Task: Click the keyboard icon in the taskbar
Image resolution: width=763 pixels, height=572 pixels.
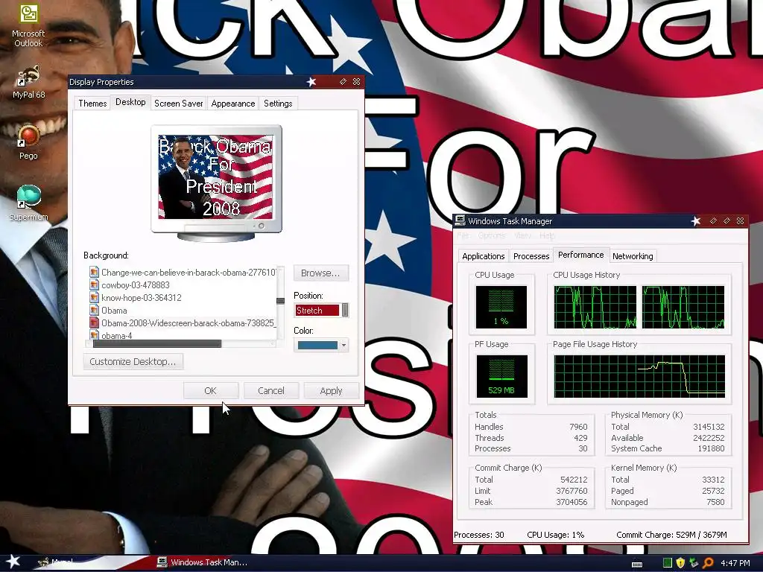Action: tap(637, 565)
